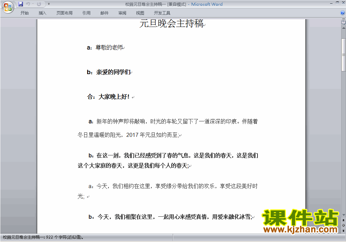Click the line 合：大家晚上好！
Image resolution: width=346 pixels, height=242 pixels.
(108, 97)
